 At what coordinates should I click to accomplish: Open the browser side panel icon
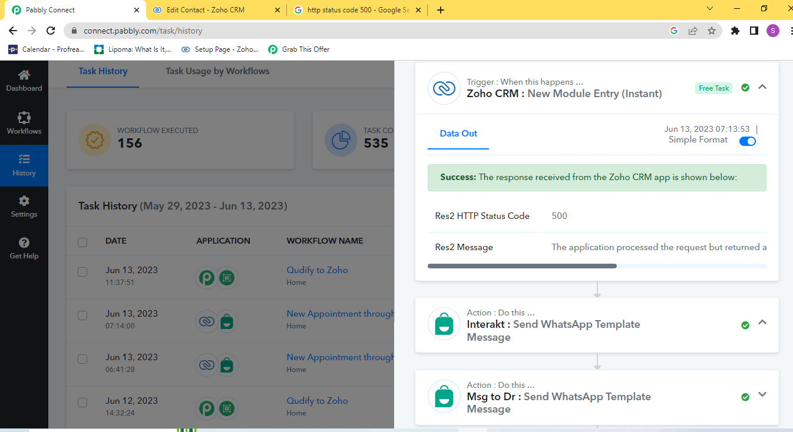tap(754, 31)
